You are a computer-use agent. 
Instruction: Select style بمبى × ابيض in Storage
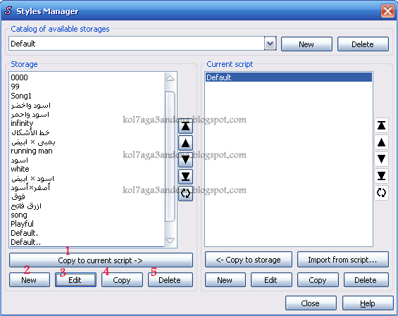(87, 141)
